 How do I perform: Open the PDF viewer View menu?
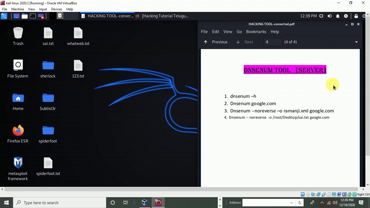coord(228,31)
